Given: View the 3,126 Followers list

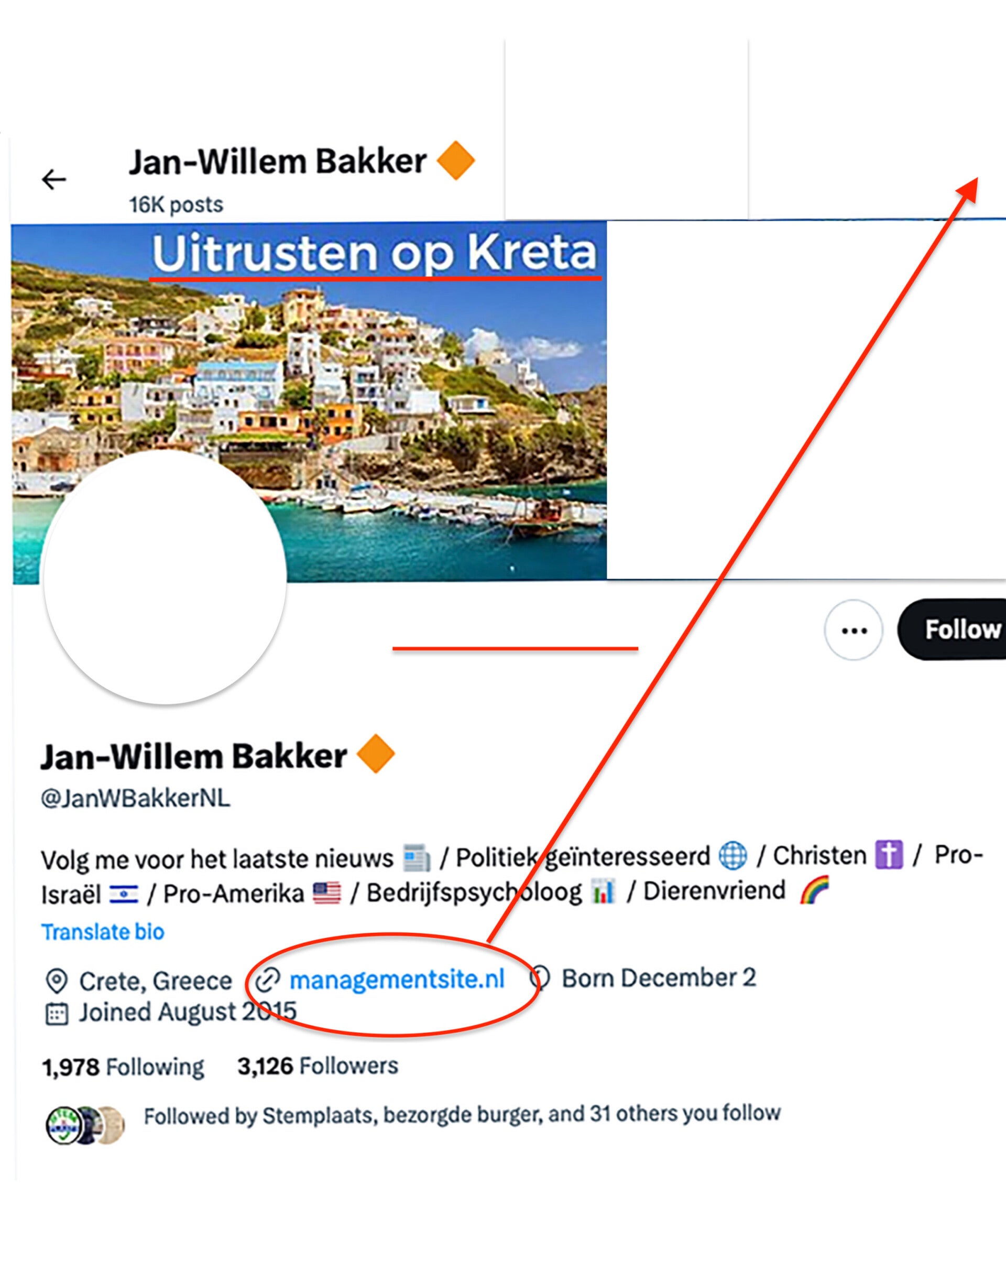Looking at the screenshot, I should pos(318,1065).
